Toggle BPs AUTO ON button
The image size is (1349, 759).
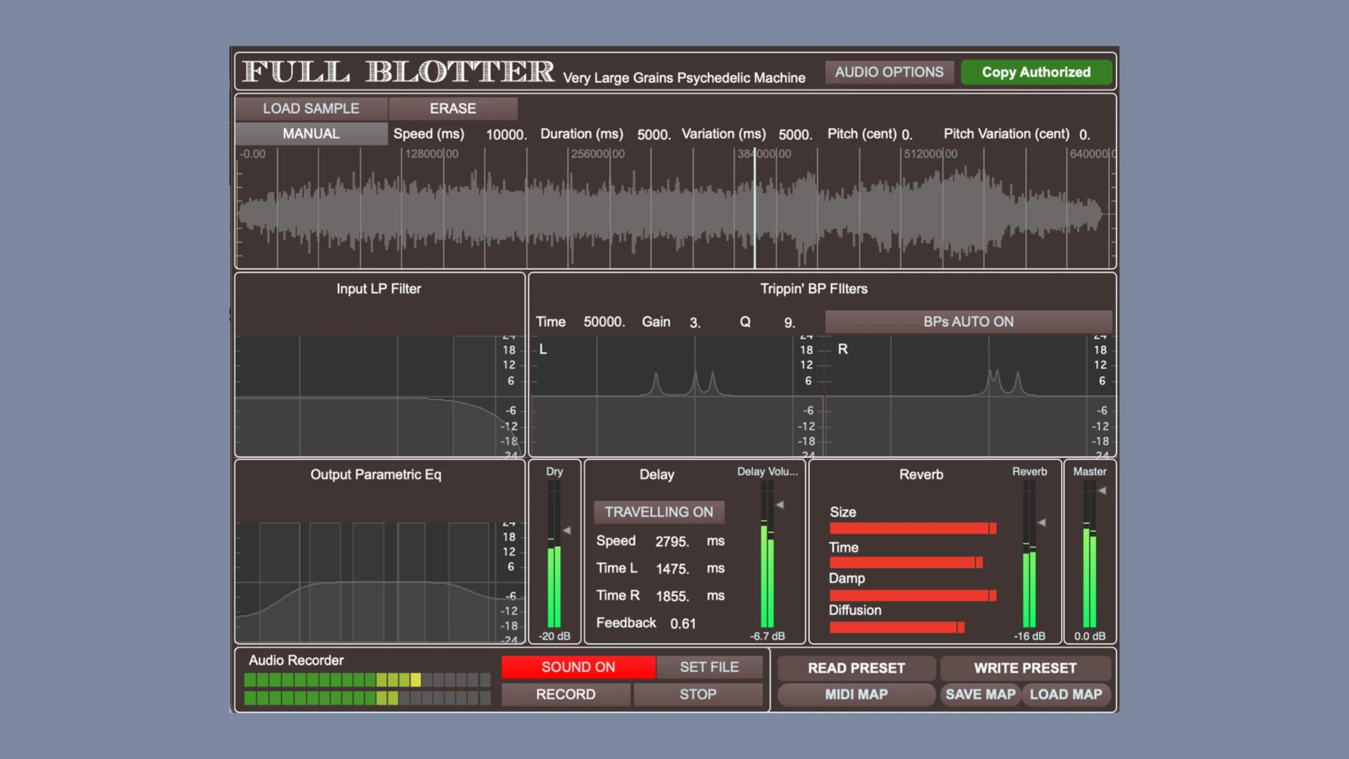click(967, 322)
